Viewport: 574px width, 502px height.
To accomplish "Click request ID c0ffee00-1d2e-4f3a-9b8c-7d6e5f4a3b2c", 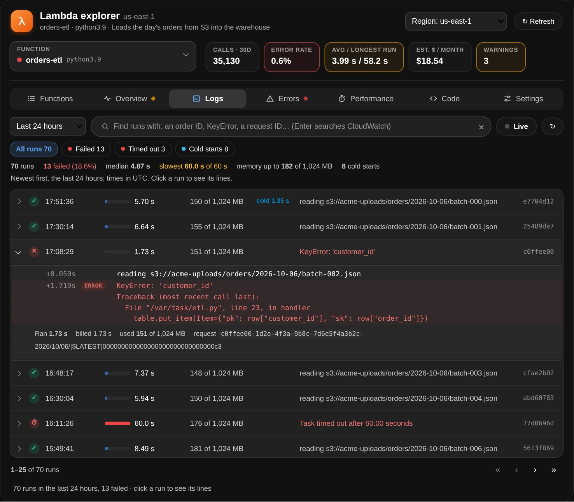I will click(290, 334).
